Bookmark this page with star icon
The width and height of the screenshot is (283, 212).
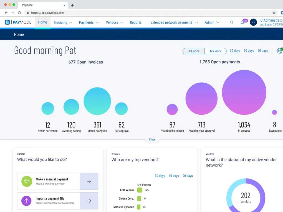(x=274, y=13)
